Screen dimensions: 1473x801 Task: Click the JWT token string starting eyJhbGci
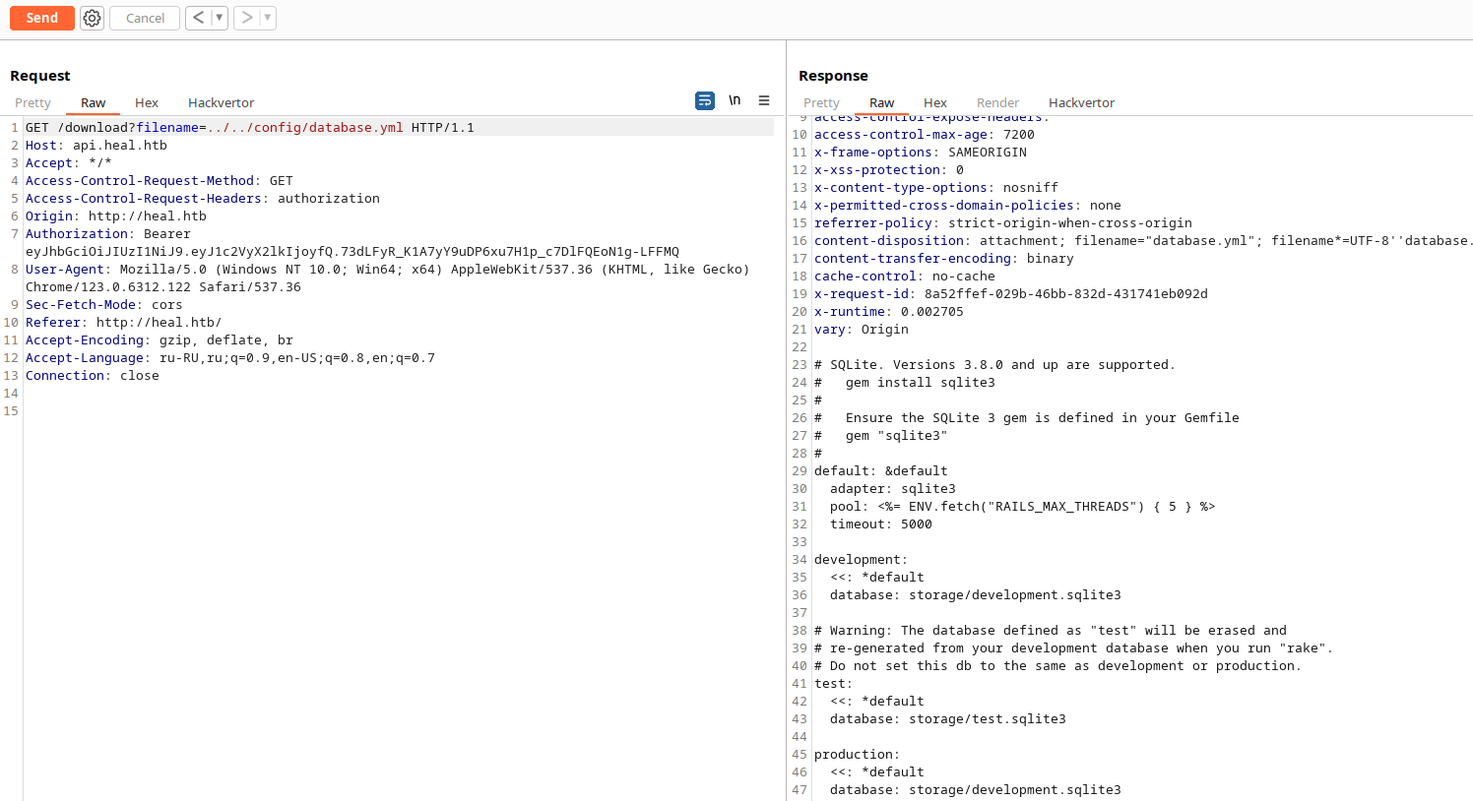tap(352, 252)
